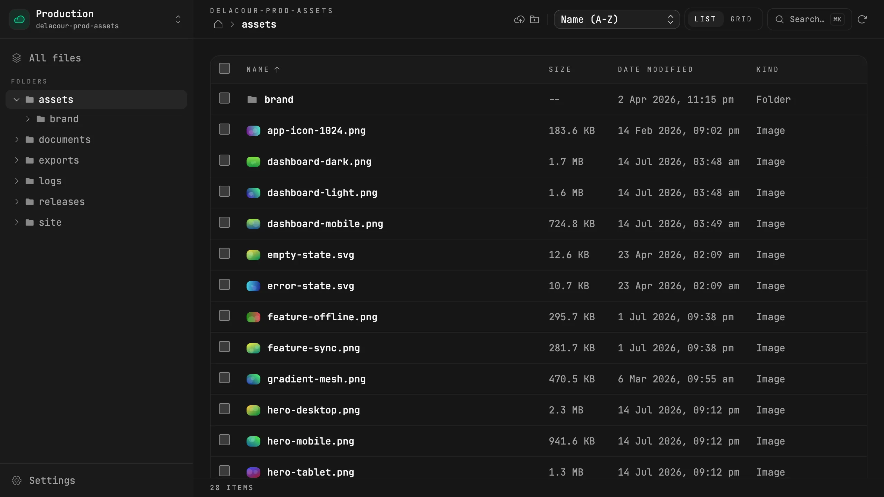
Task: Click the error-state.svg thumbnail
Action: tap(253, 286)
